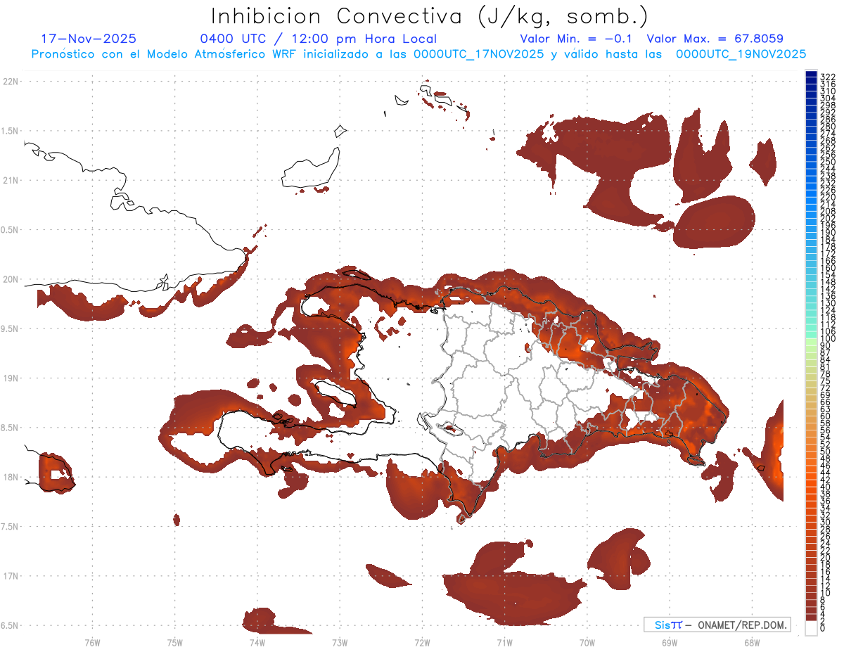Click the white bottom band of the color scale
This screenshot has width=844, height=652.
811,627
